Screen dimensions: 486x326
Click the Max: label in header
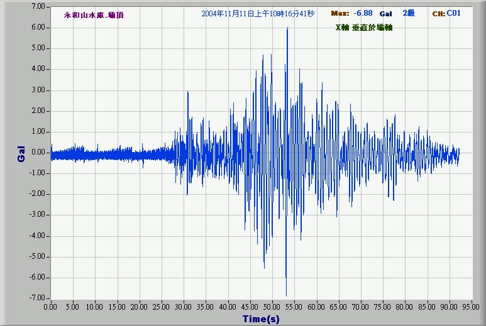pyautogui.click(x=340, y=13)
